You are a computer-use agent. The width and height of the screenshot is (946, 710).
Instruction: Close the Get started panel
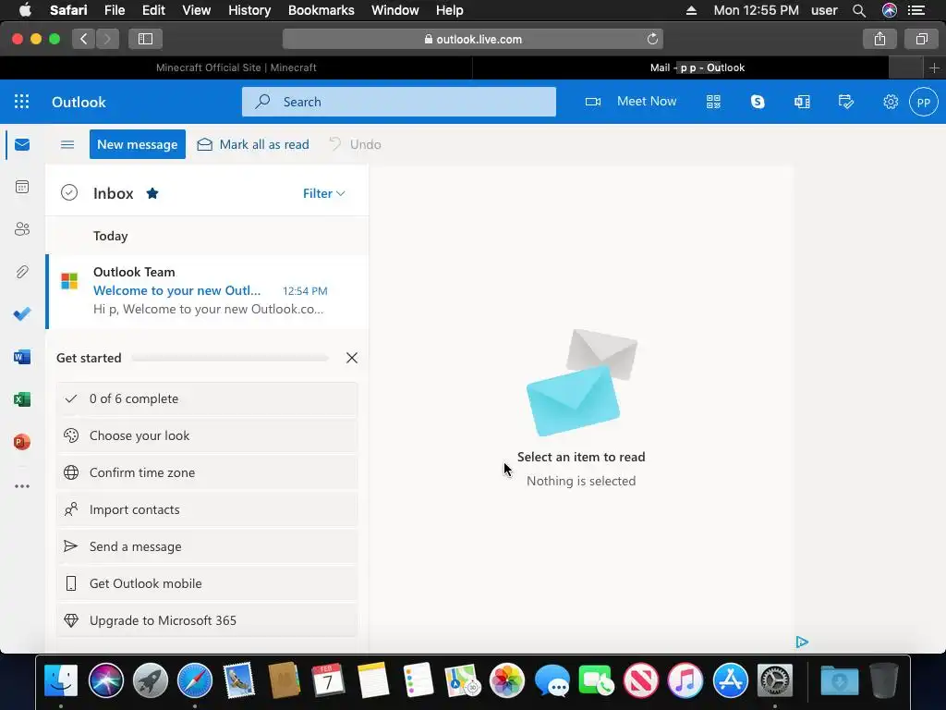[x=352, y=358]
